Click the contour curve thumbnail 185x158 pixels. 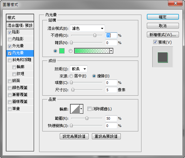tap(75, 109)
